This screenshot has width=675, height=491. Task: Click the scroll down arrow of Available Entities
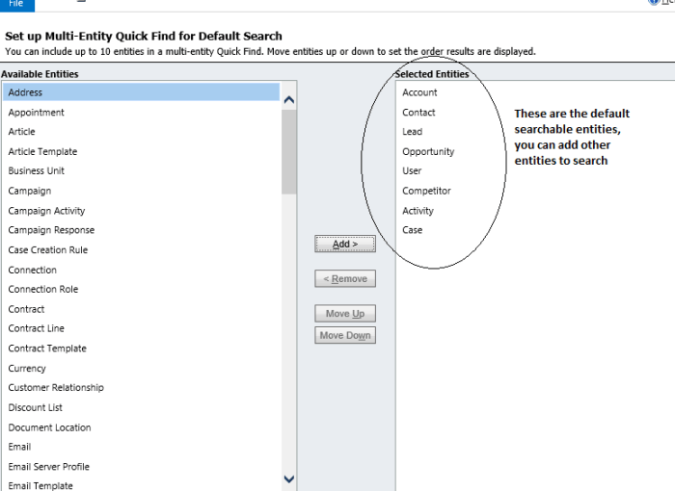click(x=289, y=478)
